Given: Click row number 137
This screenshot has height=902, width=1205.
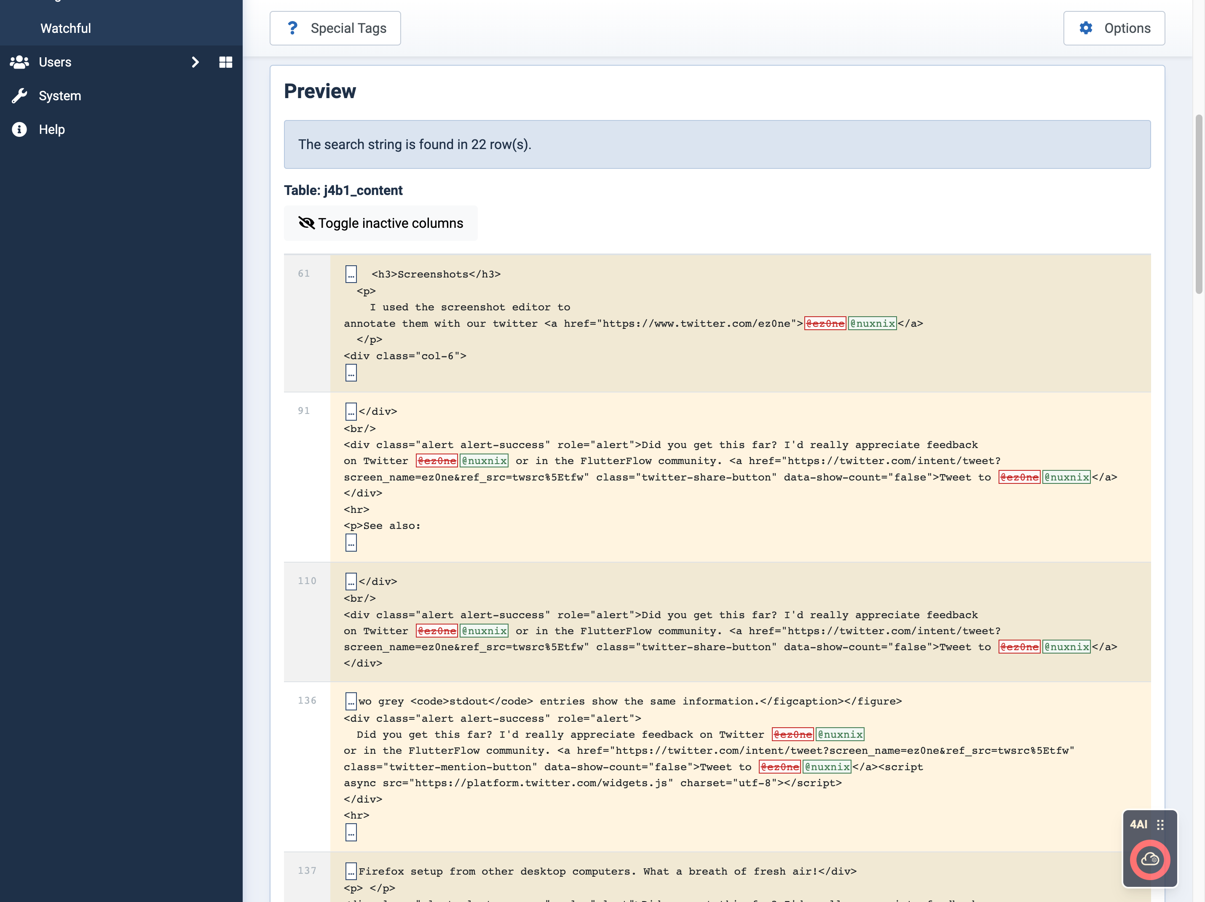Looking at the screenshot, I should point(307,870).
